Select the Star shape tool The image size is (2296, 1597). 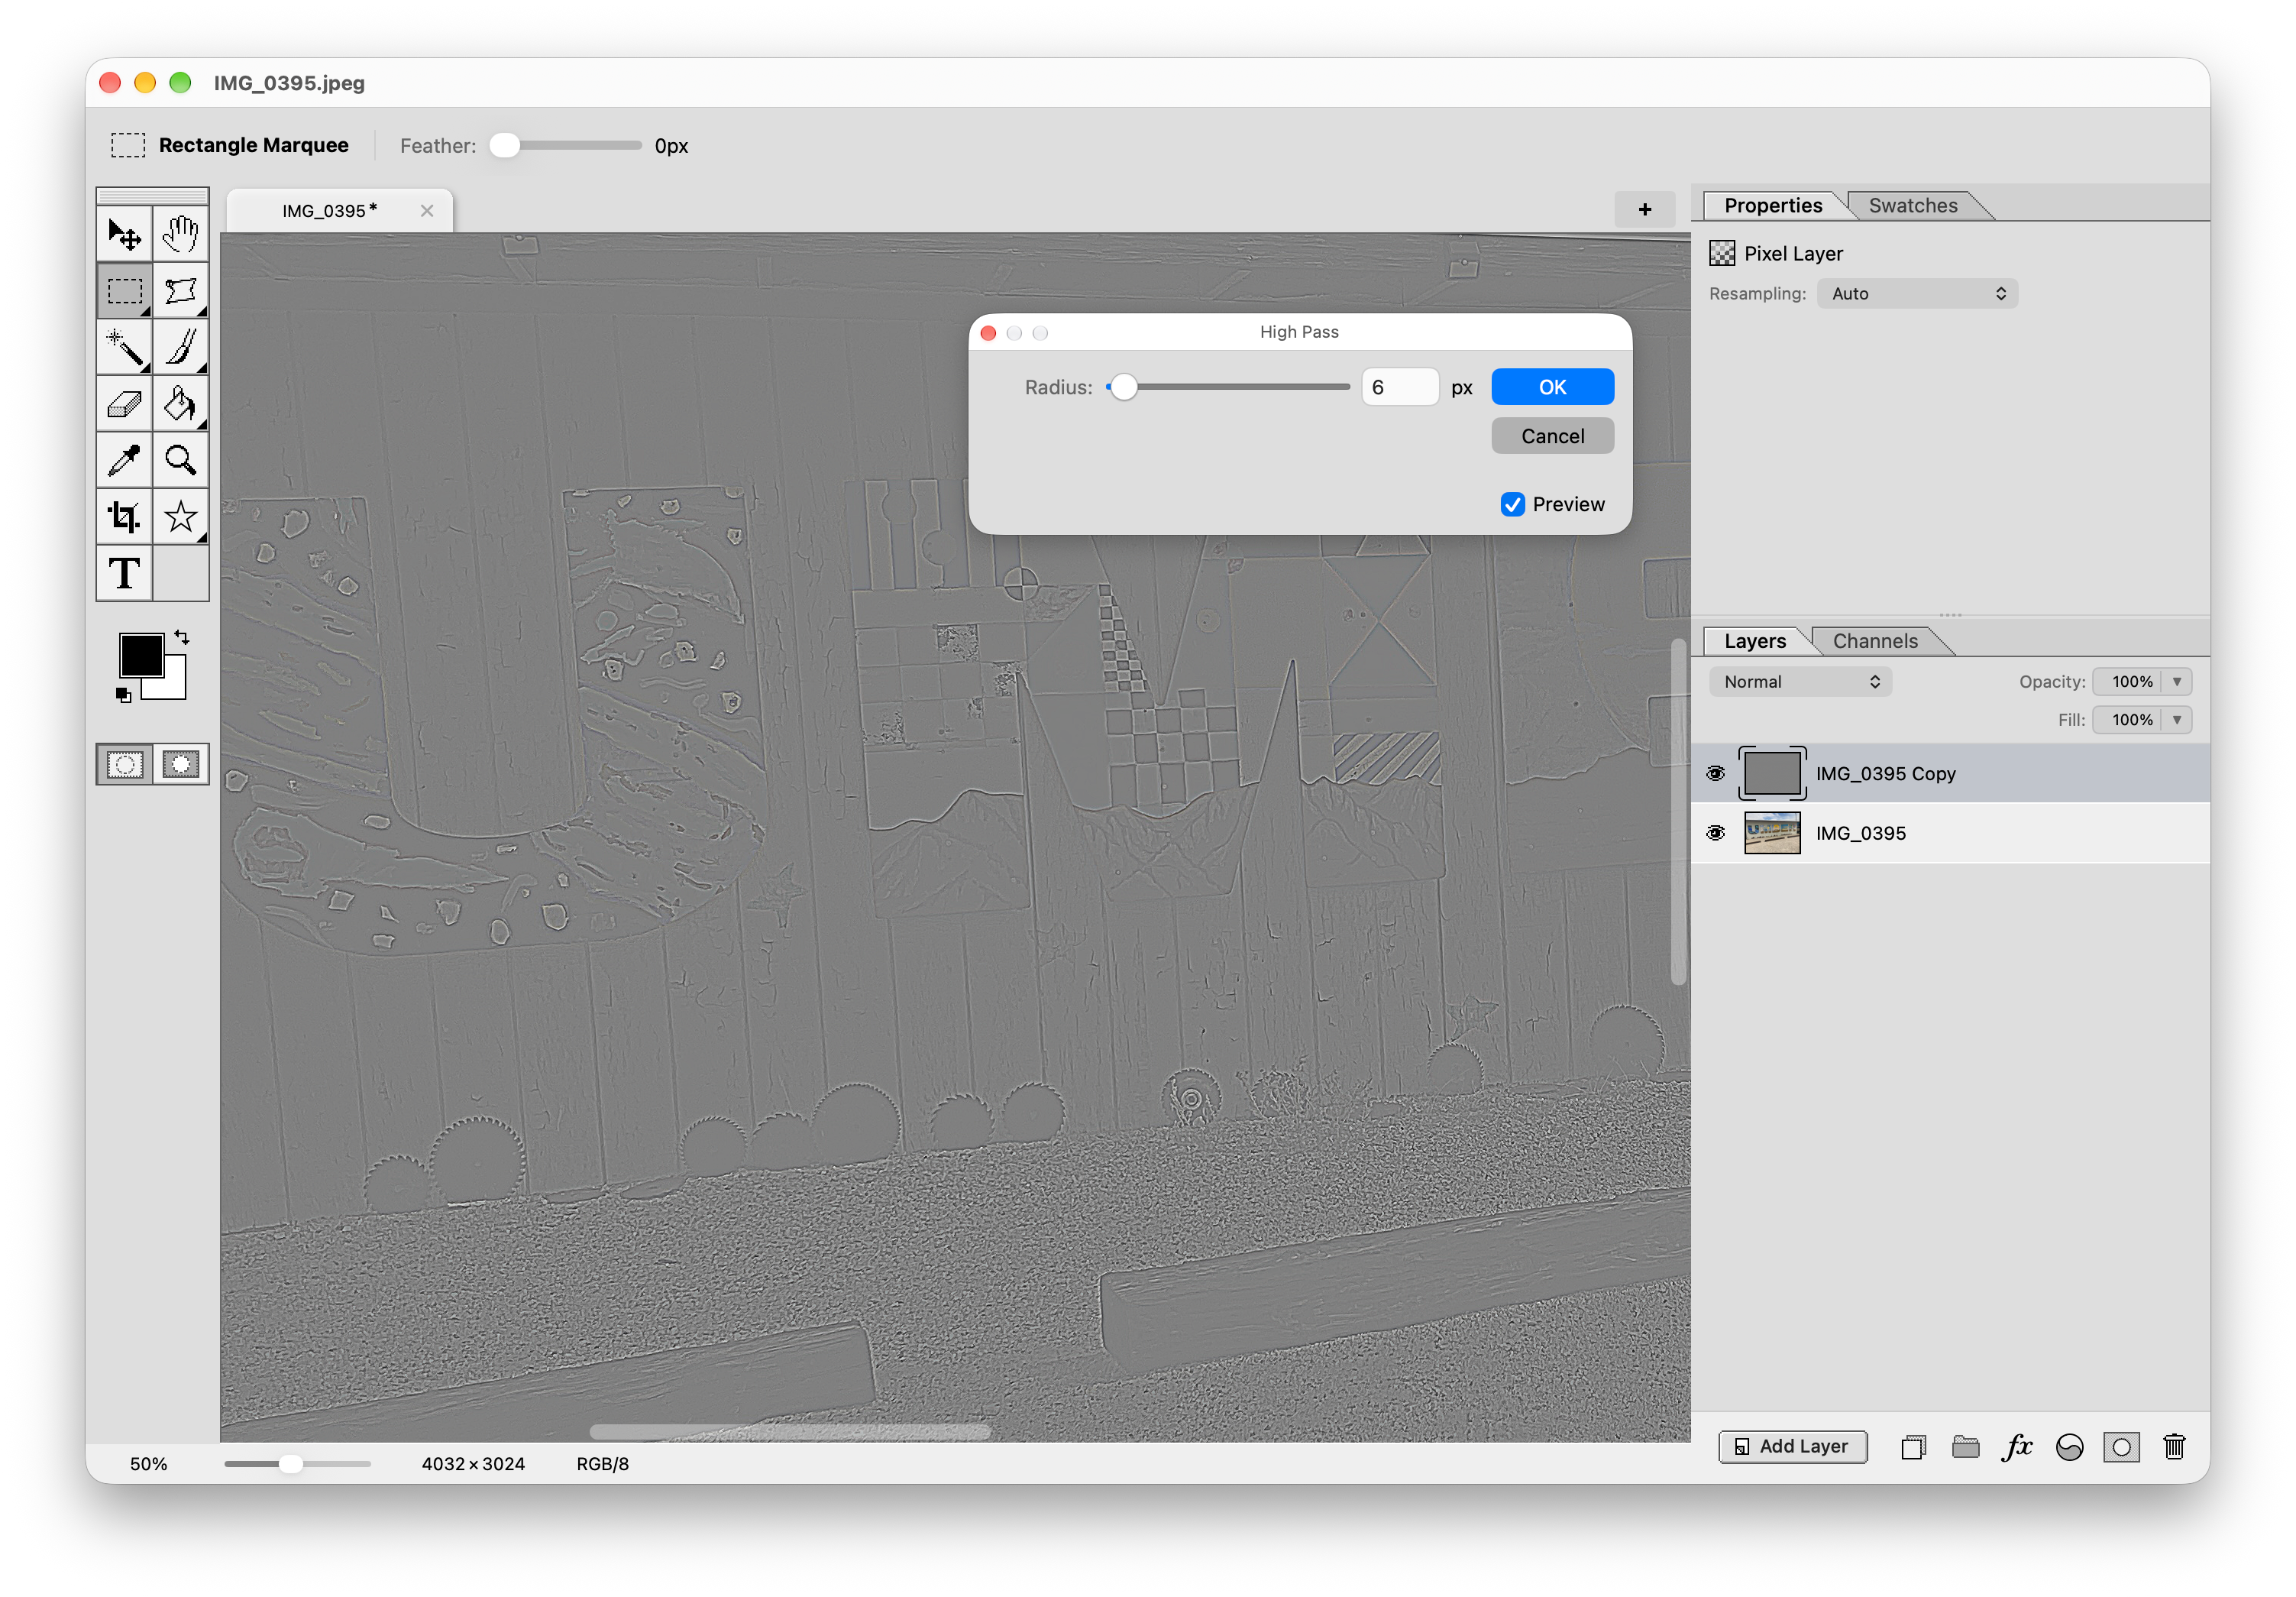coord(181,517)
